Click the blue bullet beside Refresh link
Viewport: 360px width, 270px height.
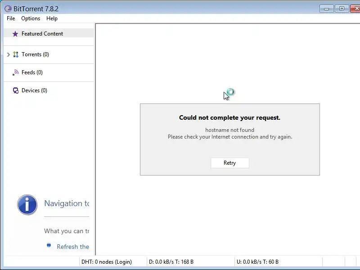(49, 245)
